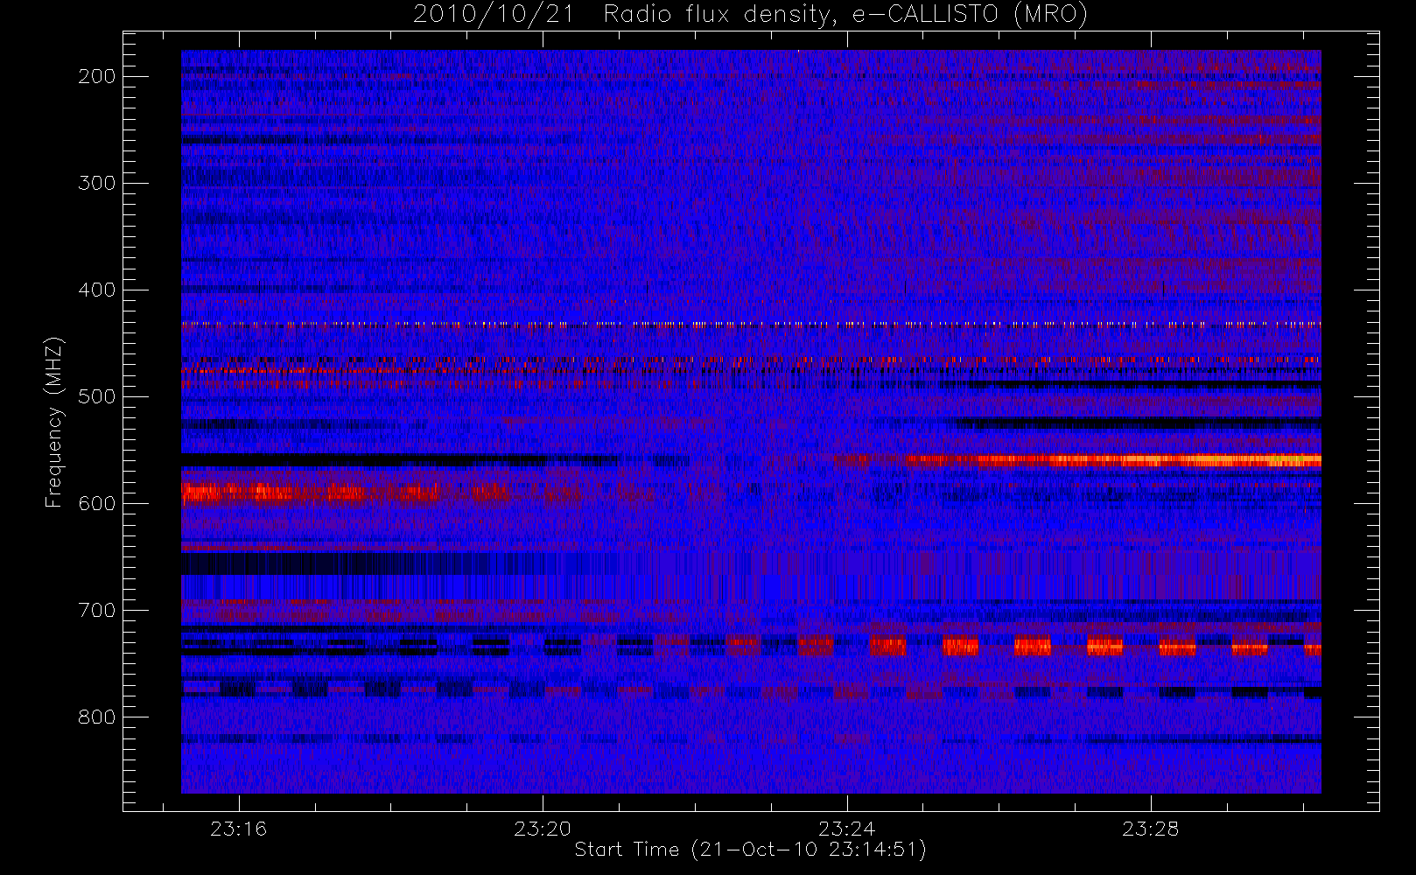Click the 400 frequency tick label
This screenshot has width=1416, height=875.
96,290
